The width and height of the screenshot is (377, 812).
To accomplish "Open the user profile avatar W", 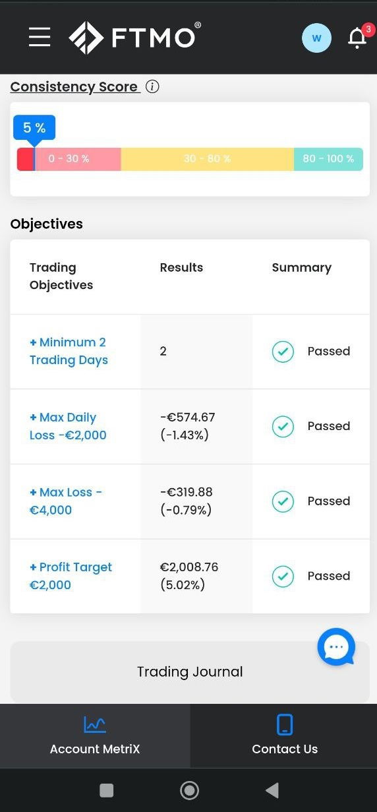I will click(316, 38).
